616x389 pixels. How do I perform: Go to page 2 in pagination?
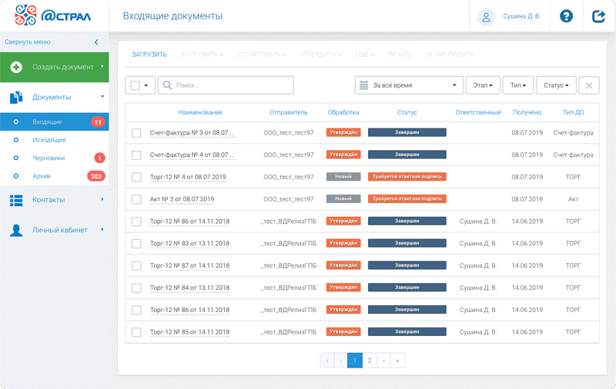click(x=369, y=360)
